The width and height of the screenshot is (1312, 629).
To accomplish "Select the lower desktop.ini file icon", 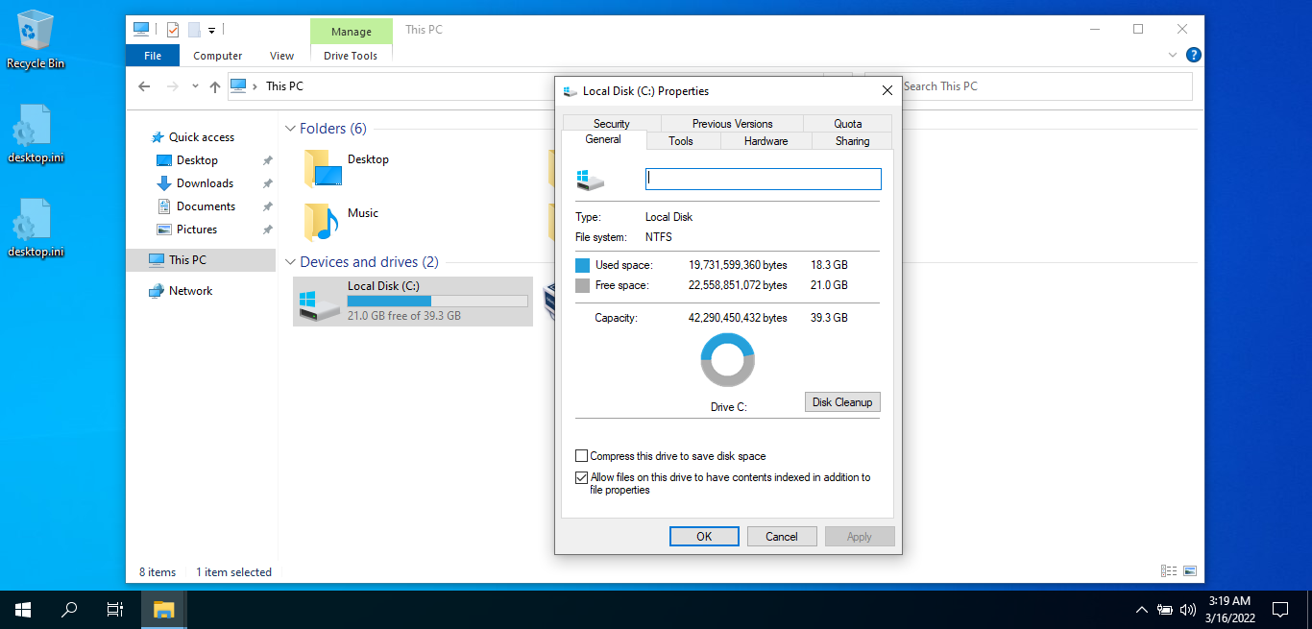I will tap(36, 229).
